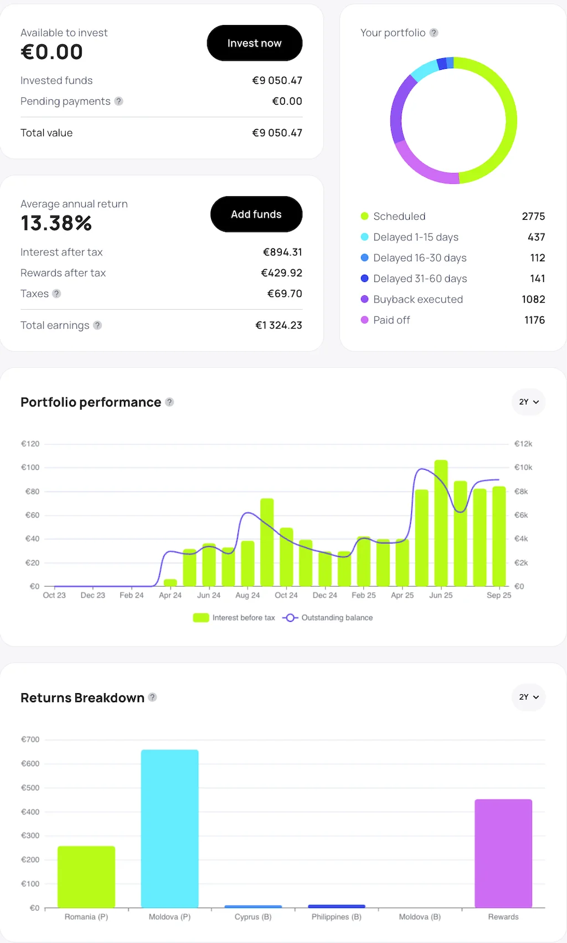
Task: Toggle Outstanding balance legend series
Action: pos(328,618)
